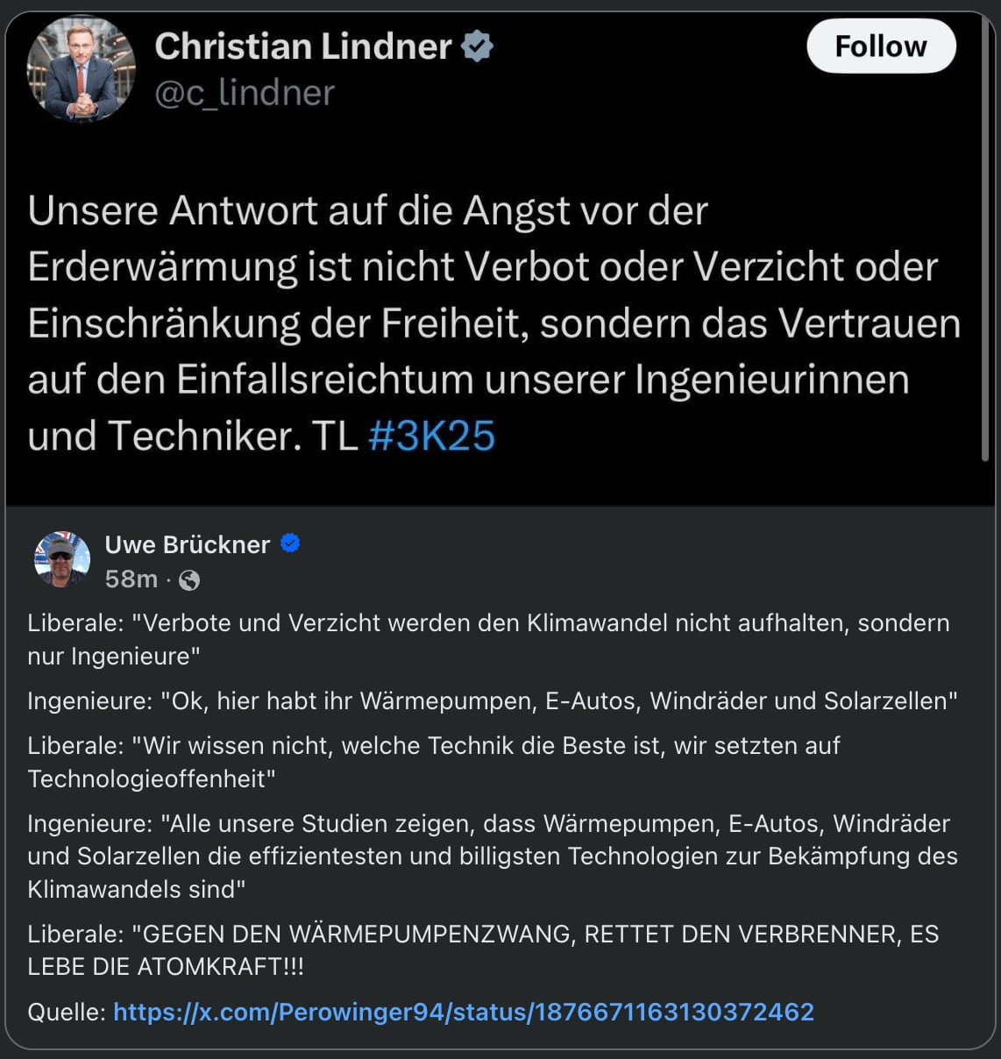Click Uwe Brückner's blue verified badge
The width and height of the screenshot is (1001, 1059).
[x=290, y=544]
